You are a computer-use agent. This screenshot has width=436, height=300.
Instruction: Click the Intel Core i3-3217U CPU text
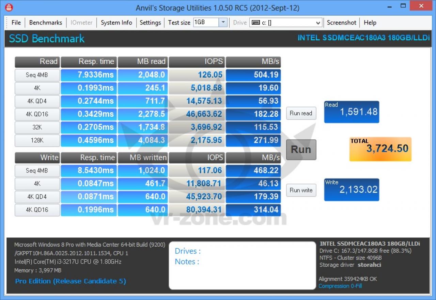pos(68,262)
